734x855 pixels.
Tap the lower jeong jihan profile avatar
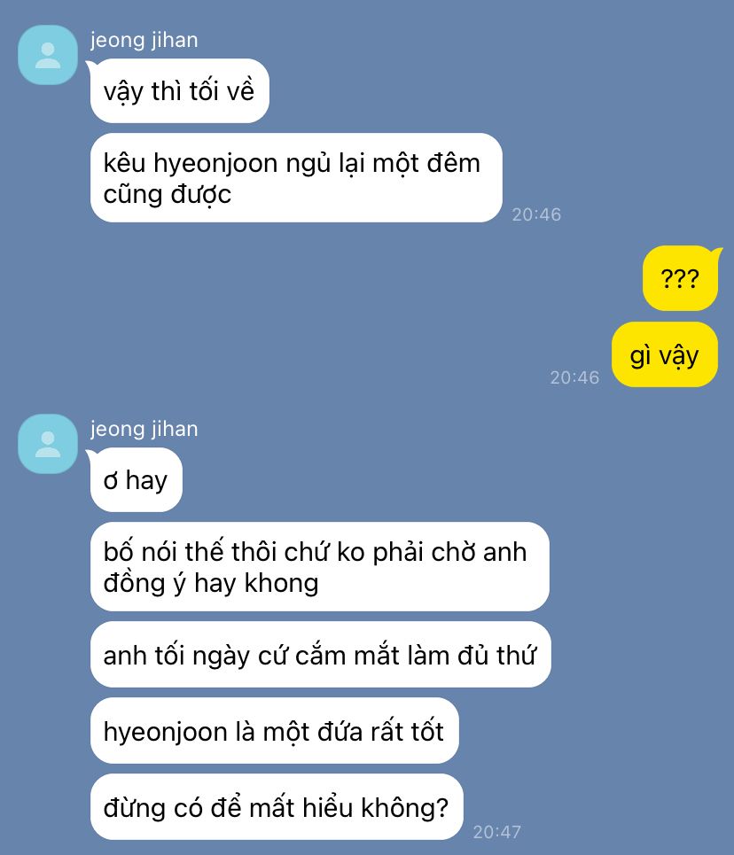[x=48, y=444]
